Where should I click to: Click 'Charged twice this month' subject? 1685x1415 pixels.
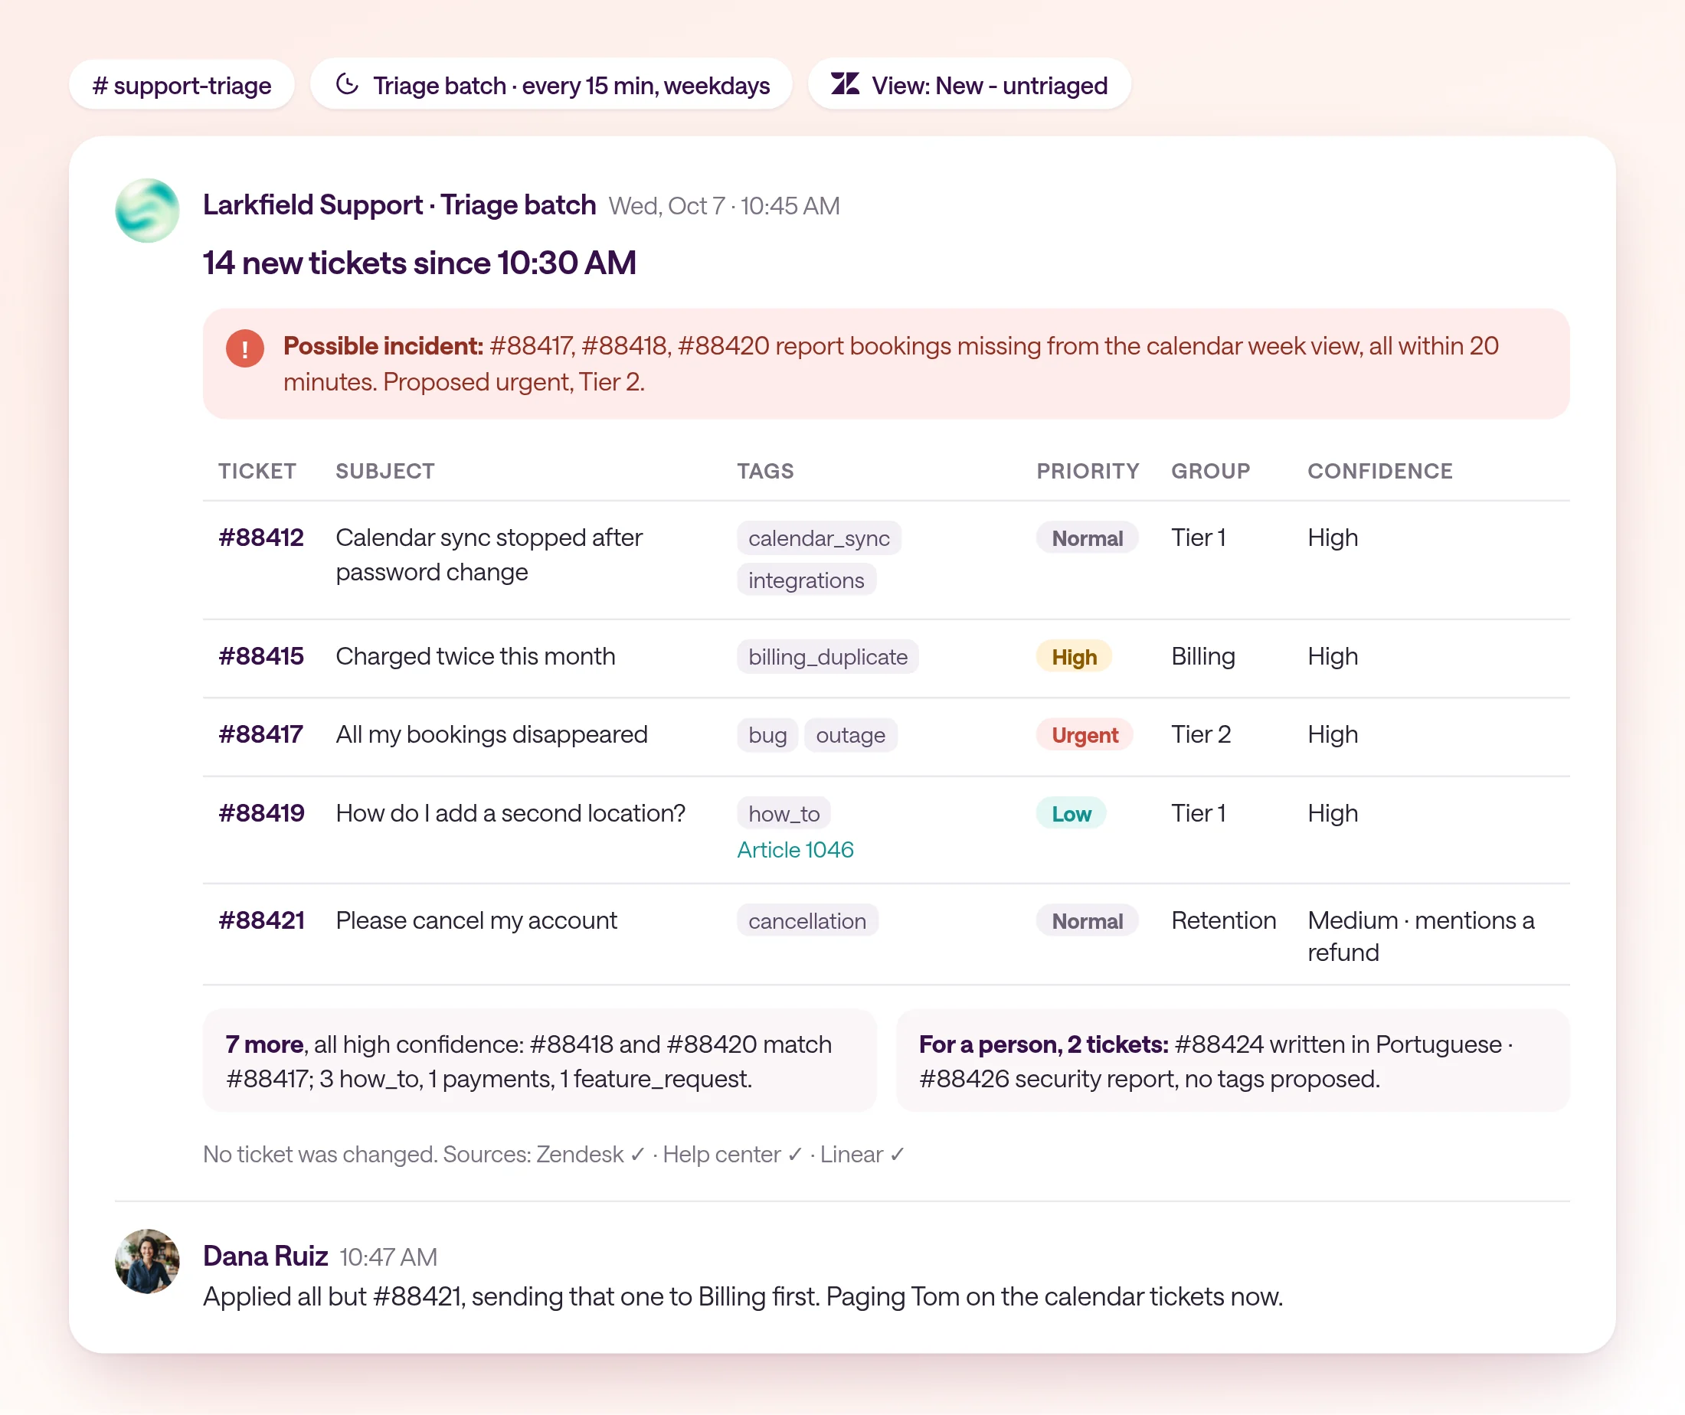click(475, 656)
